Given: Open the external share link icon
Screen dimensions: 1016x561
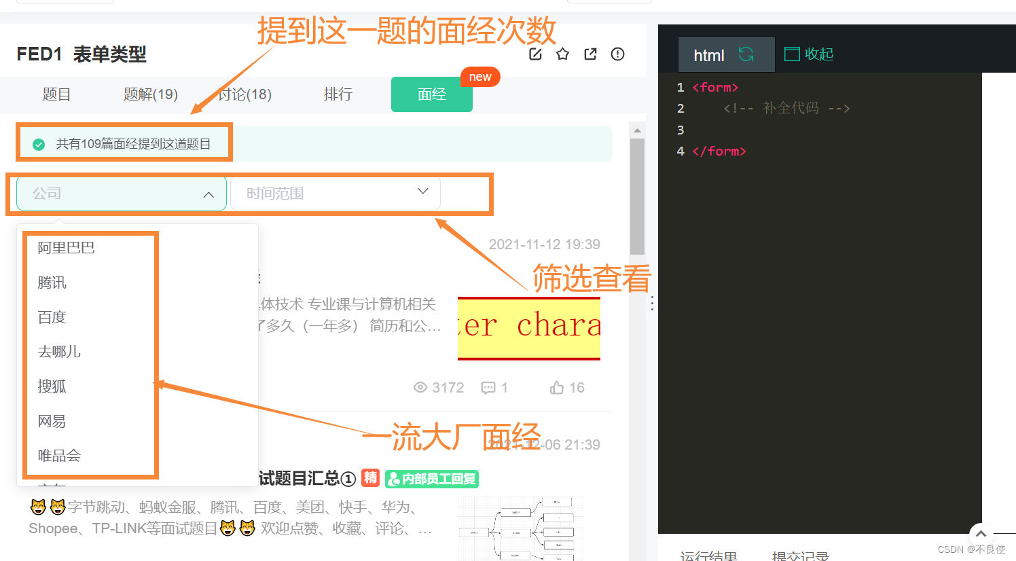Looking at the screenshot, I should [x=590, y=54].
